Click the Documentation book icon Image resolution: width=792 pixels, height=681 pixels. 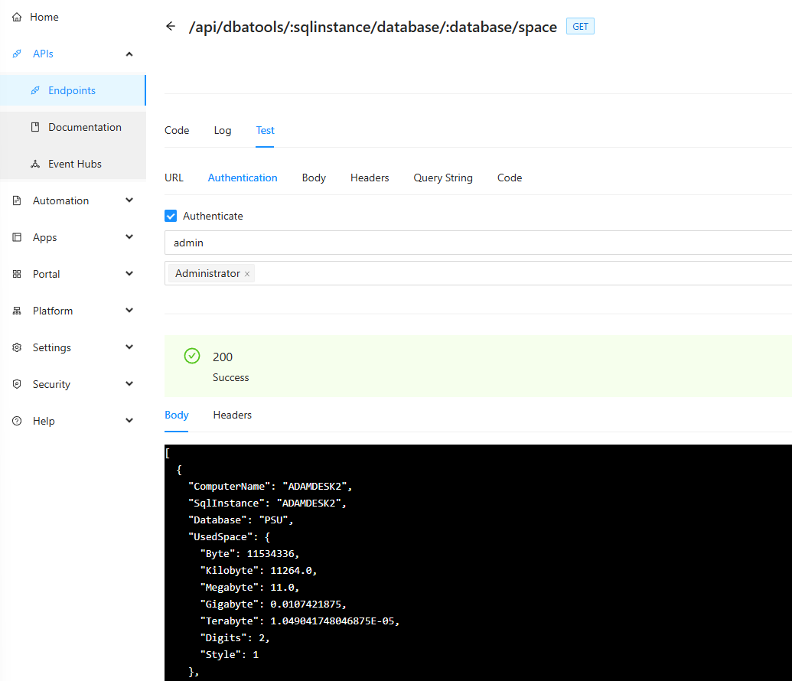pos(35,127)
